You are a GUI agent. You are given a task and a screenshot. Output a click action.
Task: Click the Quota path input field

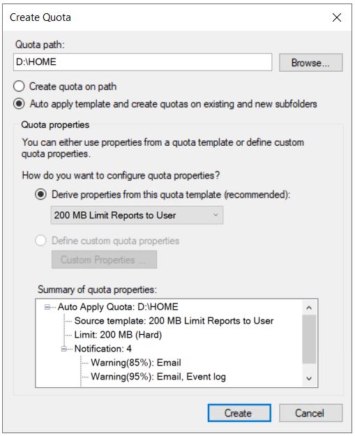[x=142, y=62]
